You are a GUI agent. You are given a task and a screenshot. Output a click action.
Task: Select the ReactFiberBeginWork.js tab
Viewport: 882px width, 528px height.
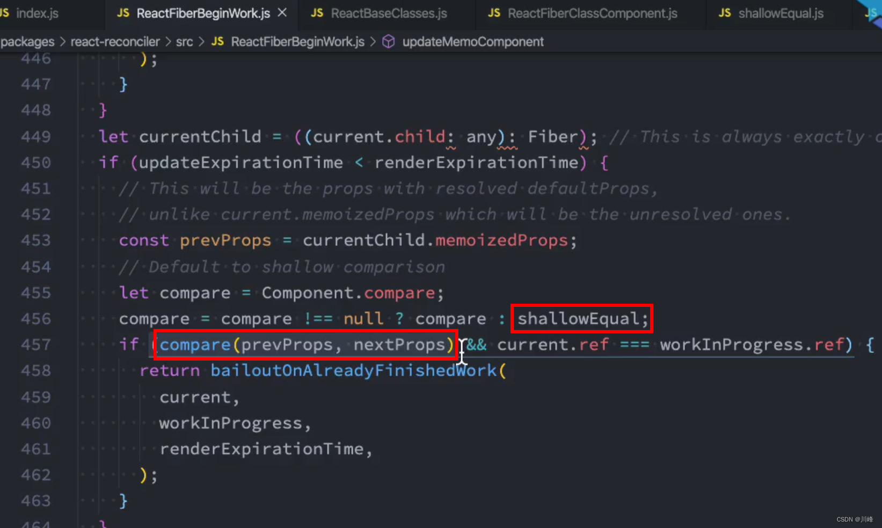(203, 13)
